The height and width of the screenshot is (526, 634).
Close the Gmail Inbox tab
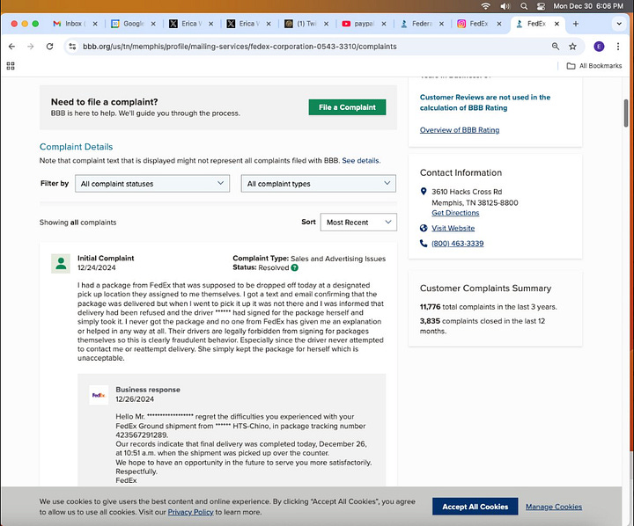[95, 24]
